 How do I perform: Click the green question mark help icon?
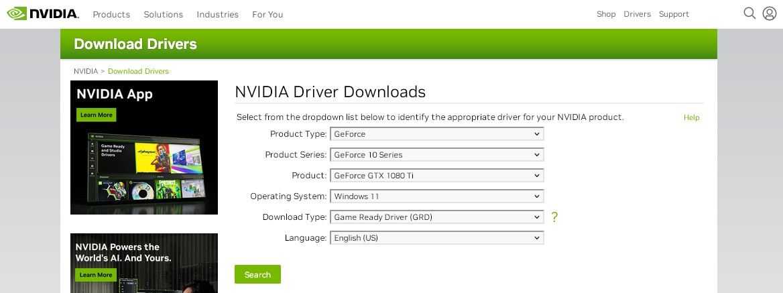(x=554, y=217)
